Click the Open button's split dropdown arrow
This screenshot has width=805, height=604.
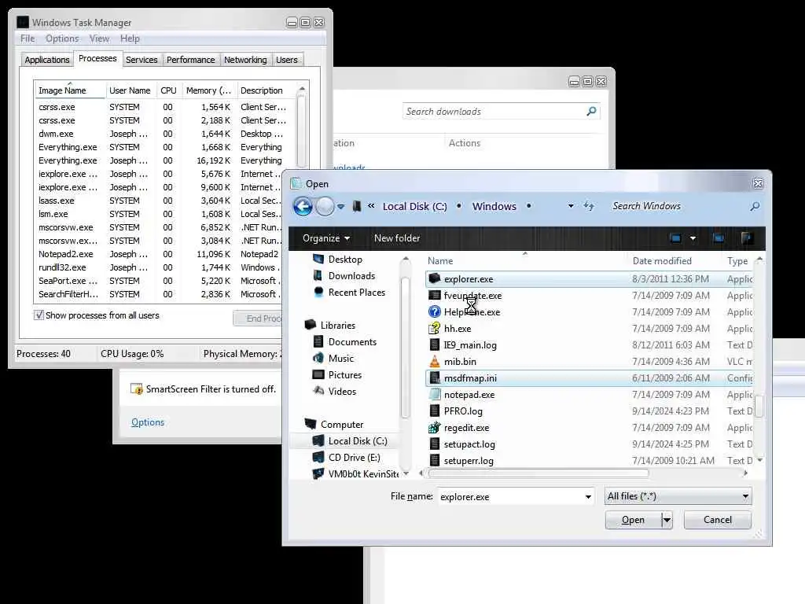(x=667, y=520)
